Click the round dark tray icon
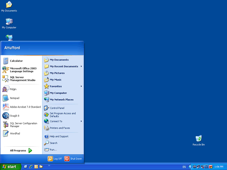227x170 pixels. click(195, 167)
